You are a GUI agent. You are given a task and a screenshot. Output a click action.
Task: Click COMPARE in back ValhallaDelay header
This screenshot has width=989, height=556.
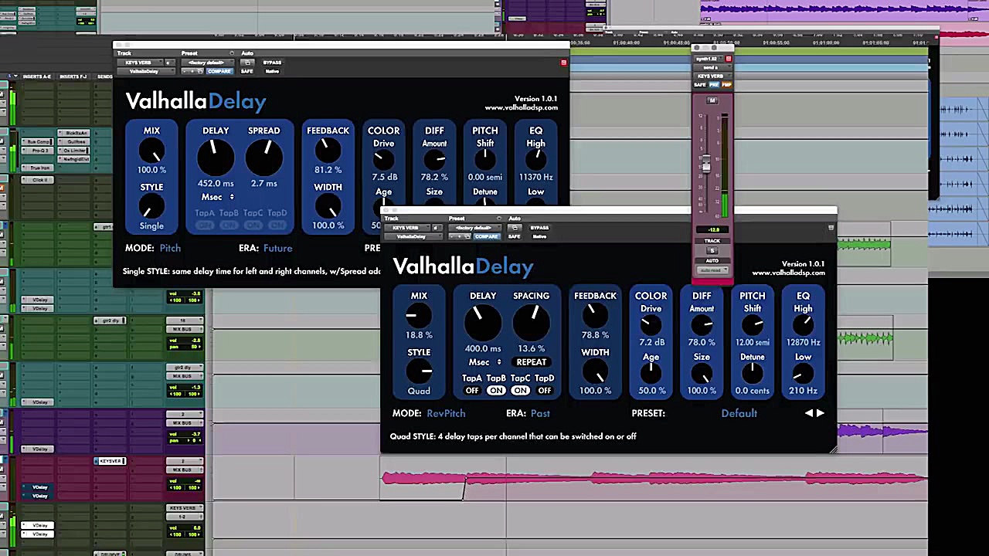(x=219, y=71)
